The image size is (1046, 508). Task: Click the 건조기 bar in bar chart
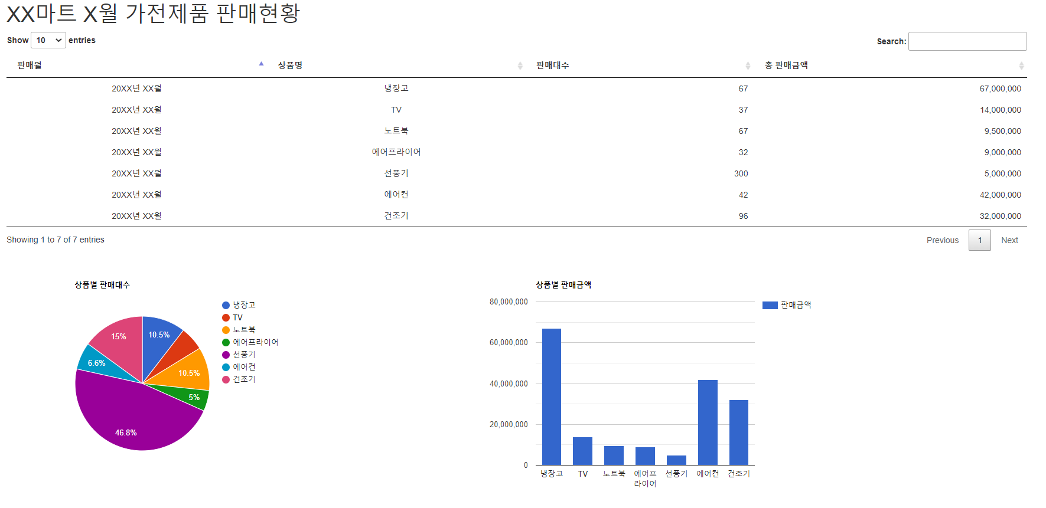point(739,432)
